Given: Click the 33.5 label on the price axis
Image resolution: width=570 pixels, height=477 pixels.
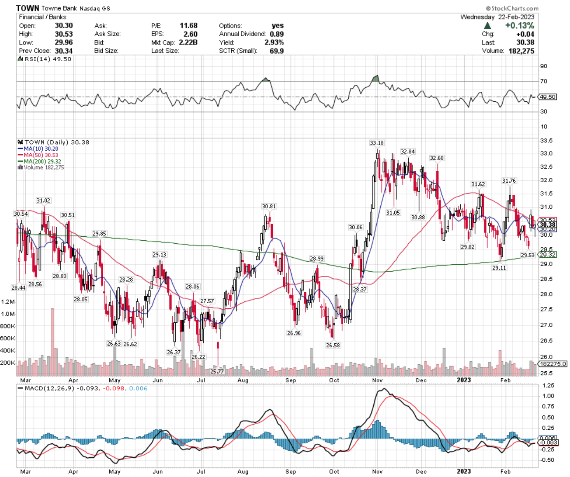Looking at the screenshot, I should 547,141.
